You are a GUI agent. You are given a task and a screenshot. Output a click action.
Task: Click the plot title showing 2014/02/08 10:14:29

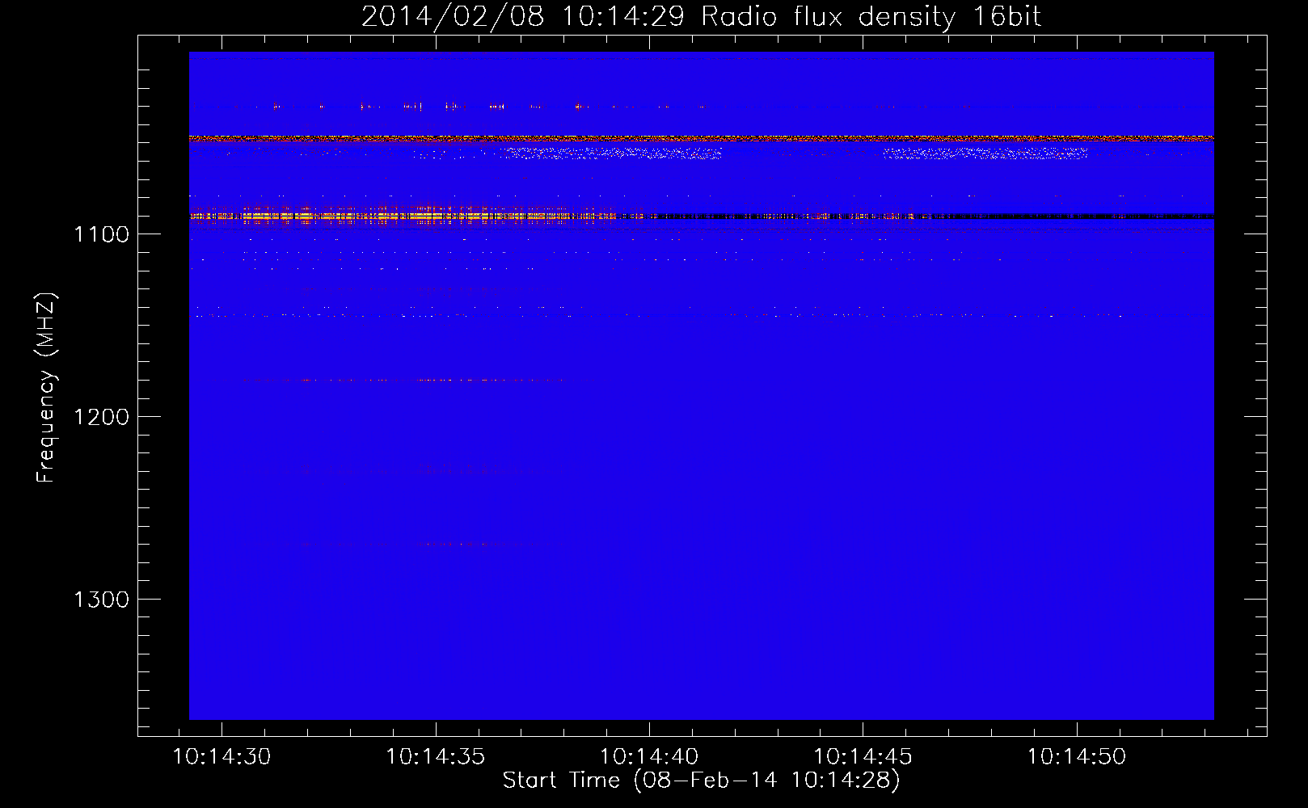701,16
